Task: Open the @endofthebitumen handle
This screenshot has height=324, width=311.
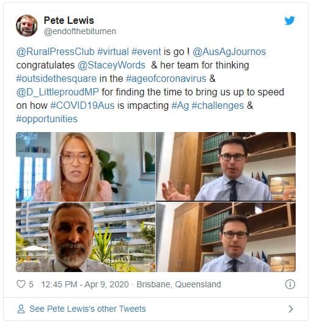Action: tap(79, 31)
